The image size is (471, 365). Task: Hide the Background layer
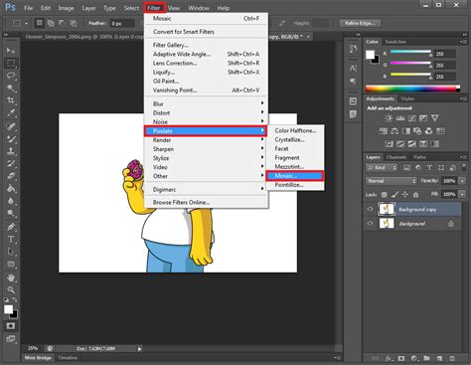371,224
